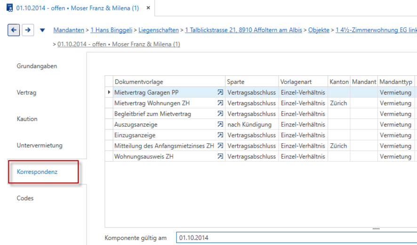Open the navigation history dropdown triangle

click(x=42, y=30)
